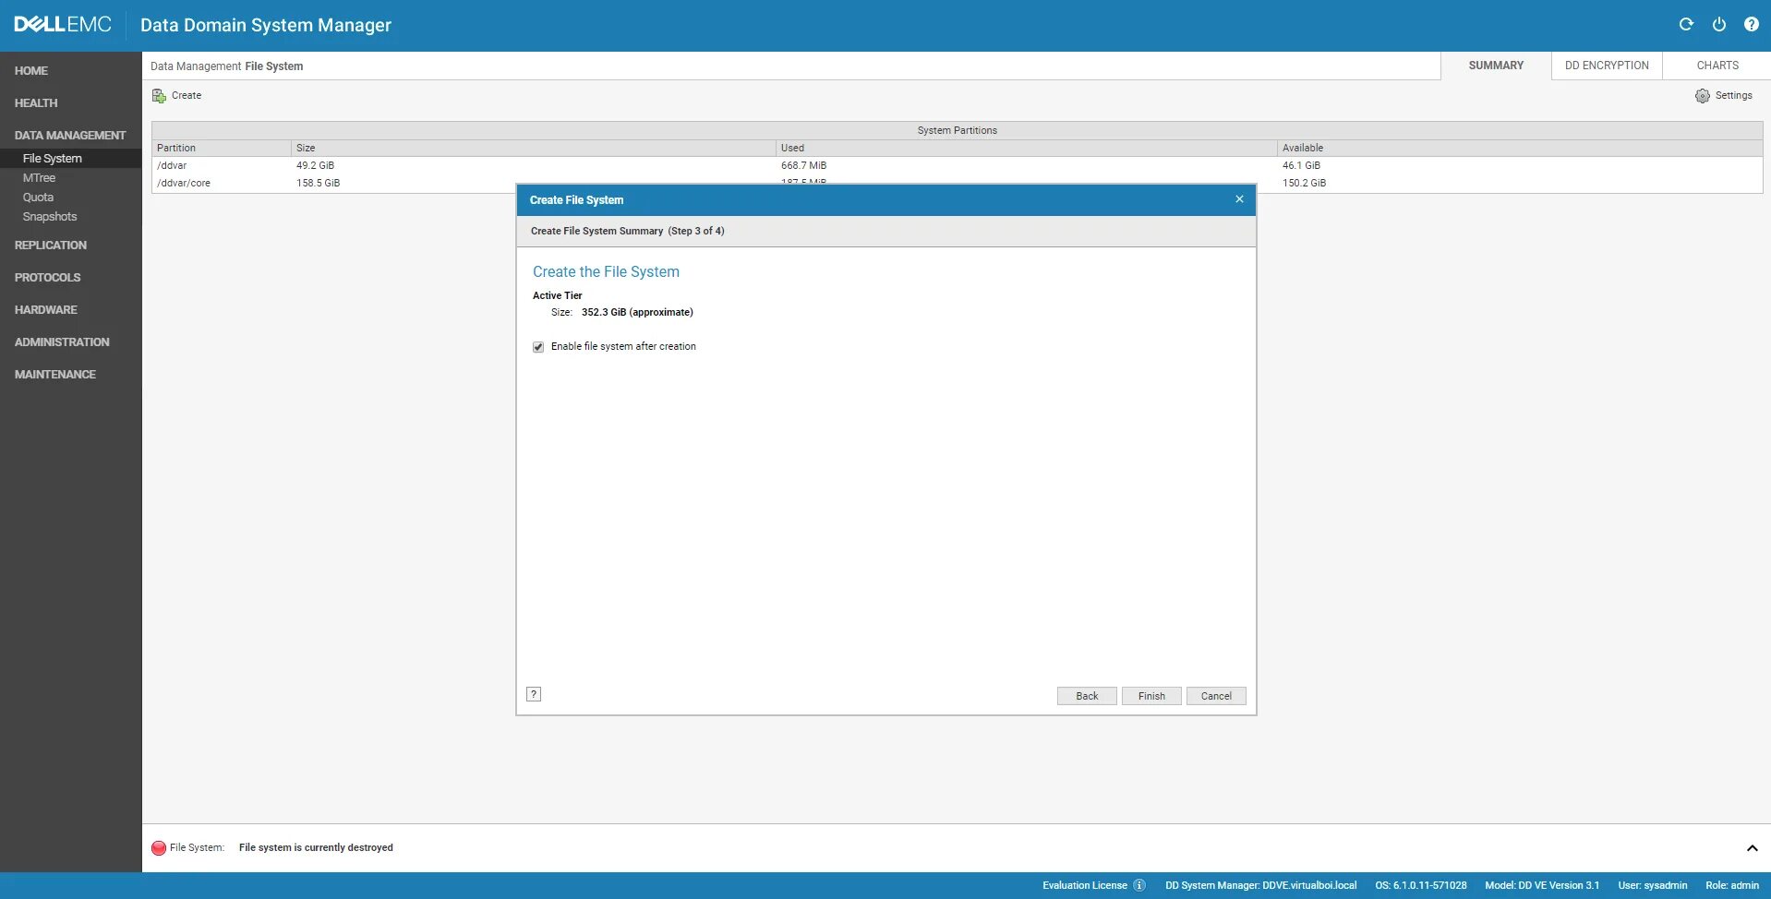
Task: Click the Data Management breadcrumb text
Action: tap(196, 66)
